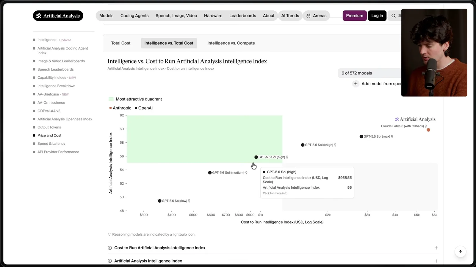Open Capability Indices sidebar link
Viewport: 476px width, 267px height.
point(52,78)
